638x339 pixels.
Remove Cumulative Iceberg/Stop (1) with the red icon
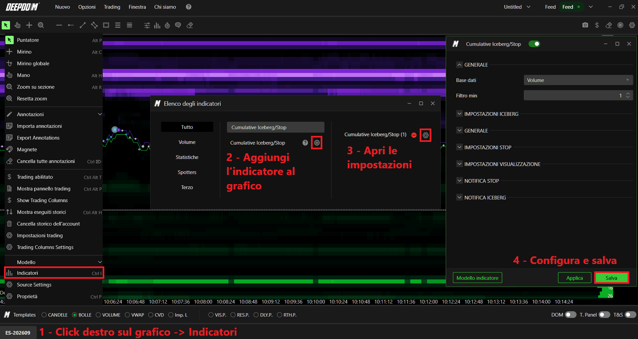(x=414, y=135)
